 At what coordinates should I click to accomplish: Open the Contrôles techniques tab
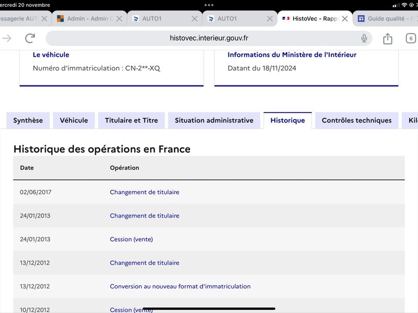(357, 121)
